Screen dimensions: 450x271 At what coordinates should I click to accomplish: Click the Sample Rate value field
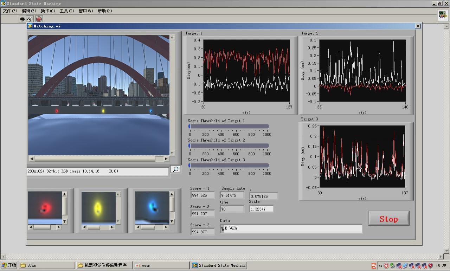tap(232, 195)
